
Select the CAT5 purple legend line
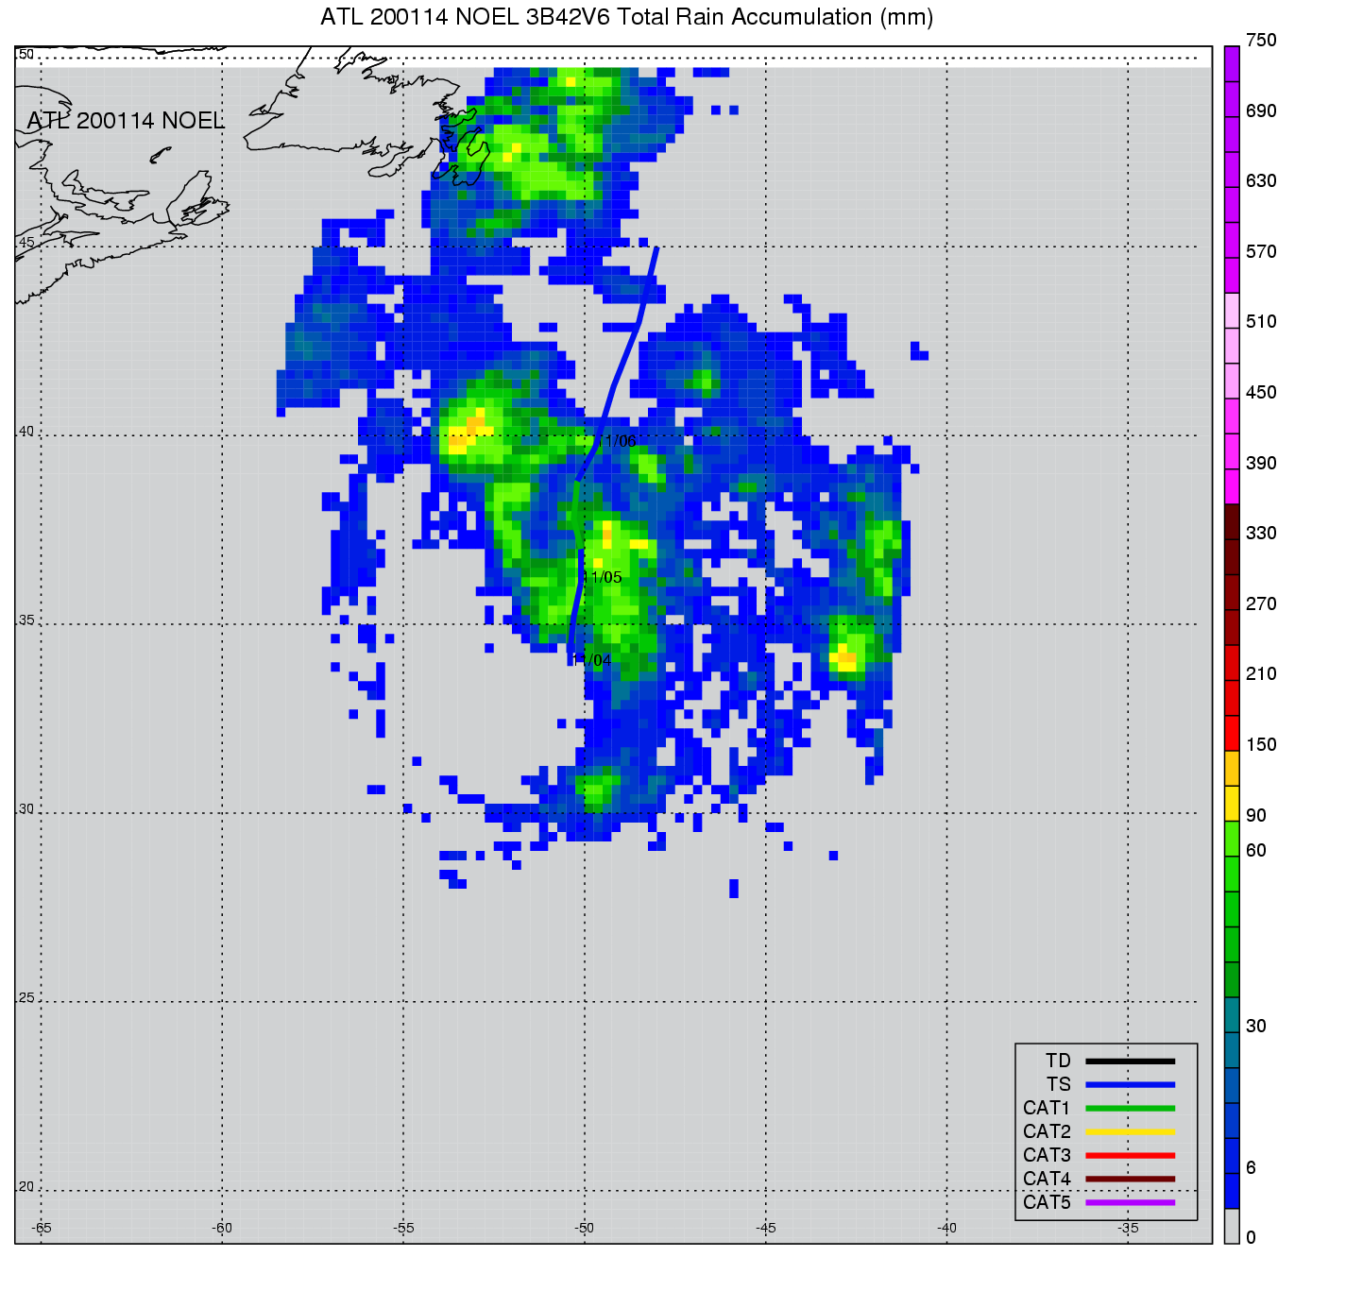click(x=1130, y=1202)
